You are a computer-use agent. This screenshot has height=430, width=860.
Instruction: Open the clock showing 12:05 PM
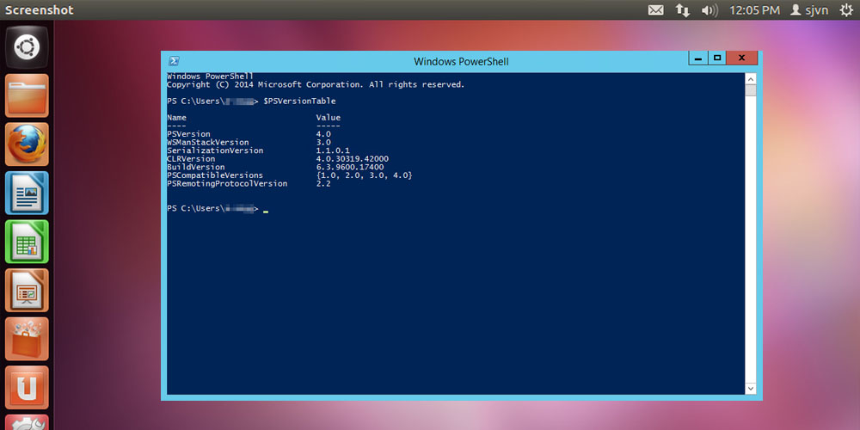click(754, 9)
